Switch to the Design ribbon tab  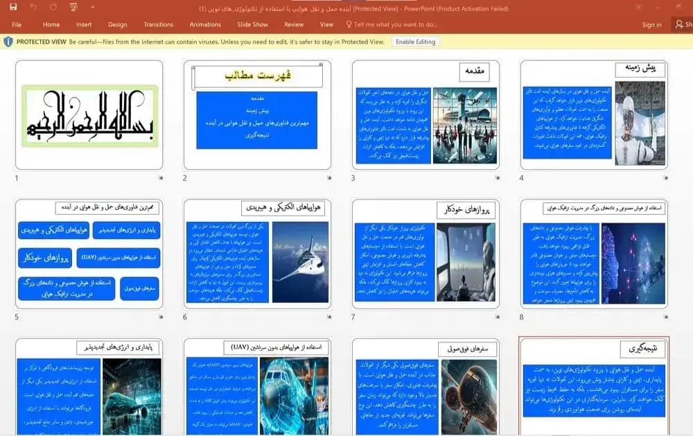[118, 25]
